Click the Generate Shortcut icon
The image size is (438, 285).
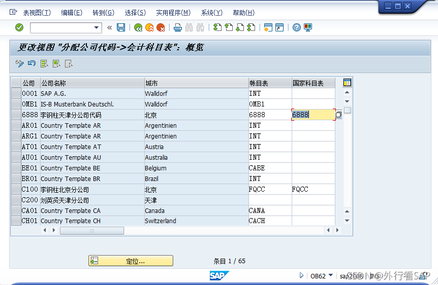click(279, 27)
